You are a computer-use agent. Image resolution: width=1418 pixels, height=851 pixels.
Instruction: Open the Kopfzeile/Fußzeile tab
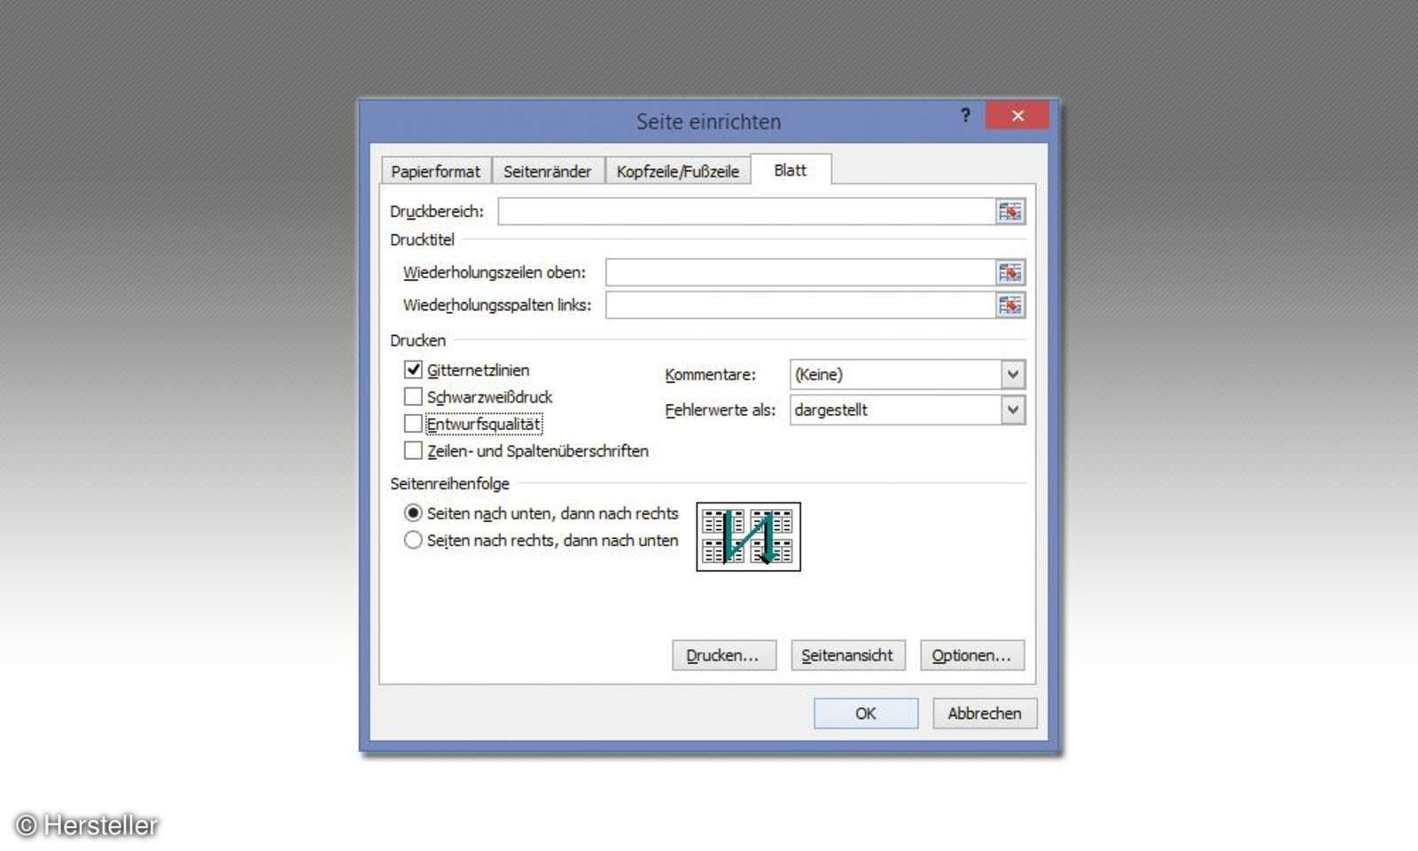(x=679, y=170)
